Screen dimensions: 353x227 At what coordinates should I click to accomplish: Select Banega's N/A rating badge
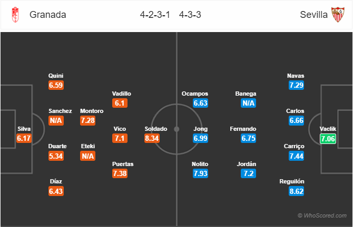coord(248,103)
